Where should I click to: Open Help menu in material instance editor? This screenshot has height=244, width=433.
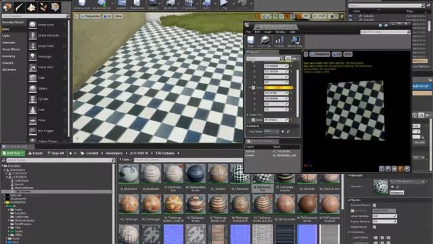292,32
